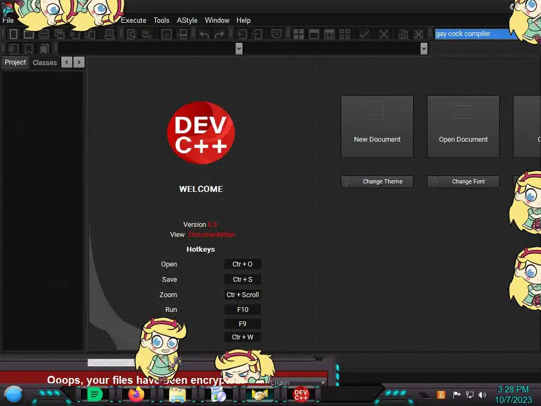541x406 pixels.
Task: Click the Goto bookmark icon
Action: pos(44,49)
